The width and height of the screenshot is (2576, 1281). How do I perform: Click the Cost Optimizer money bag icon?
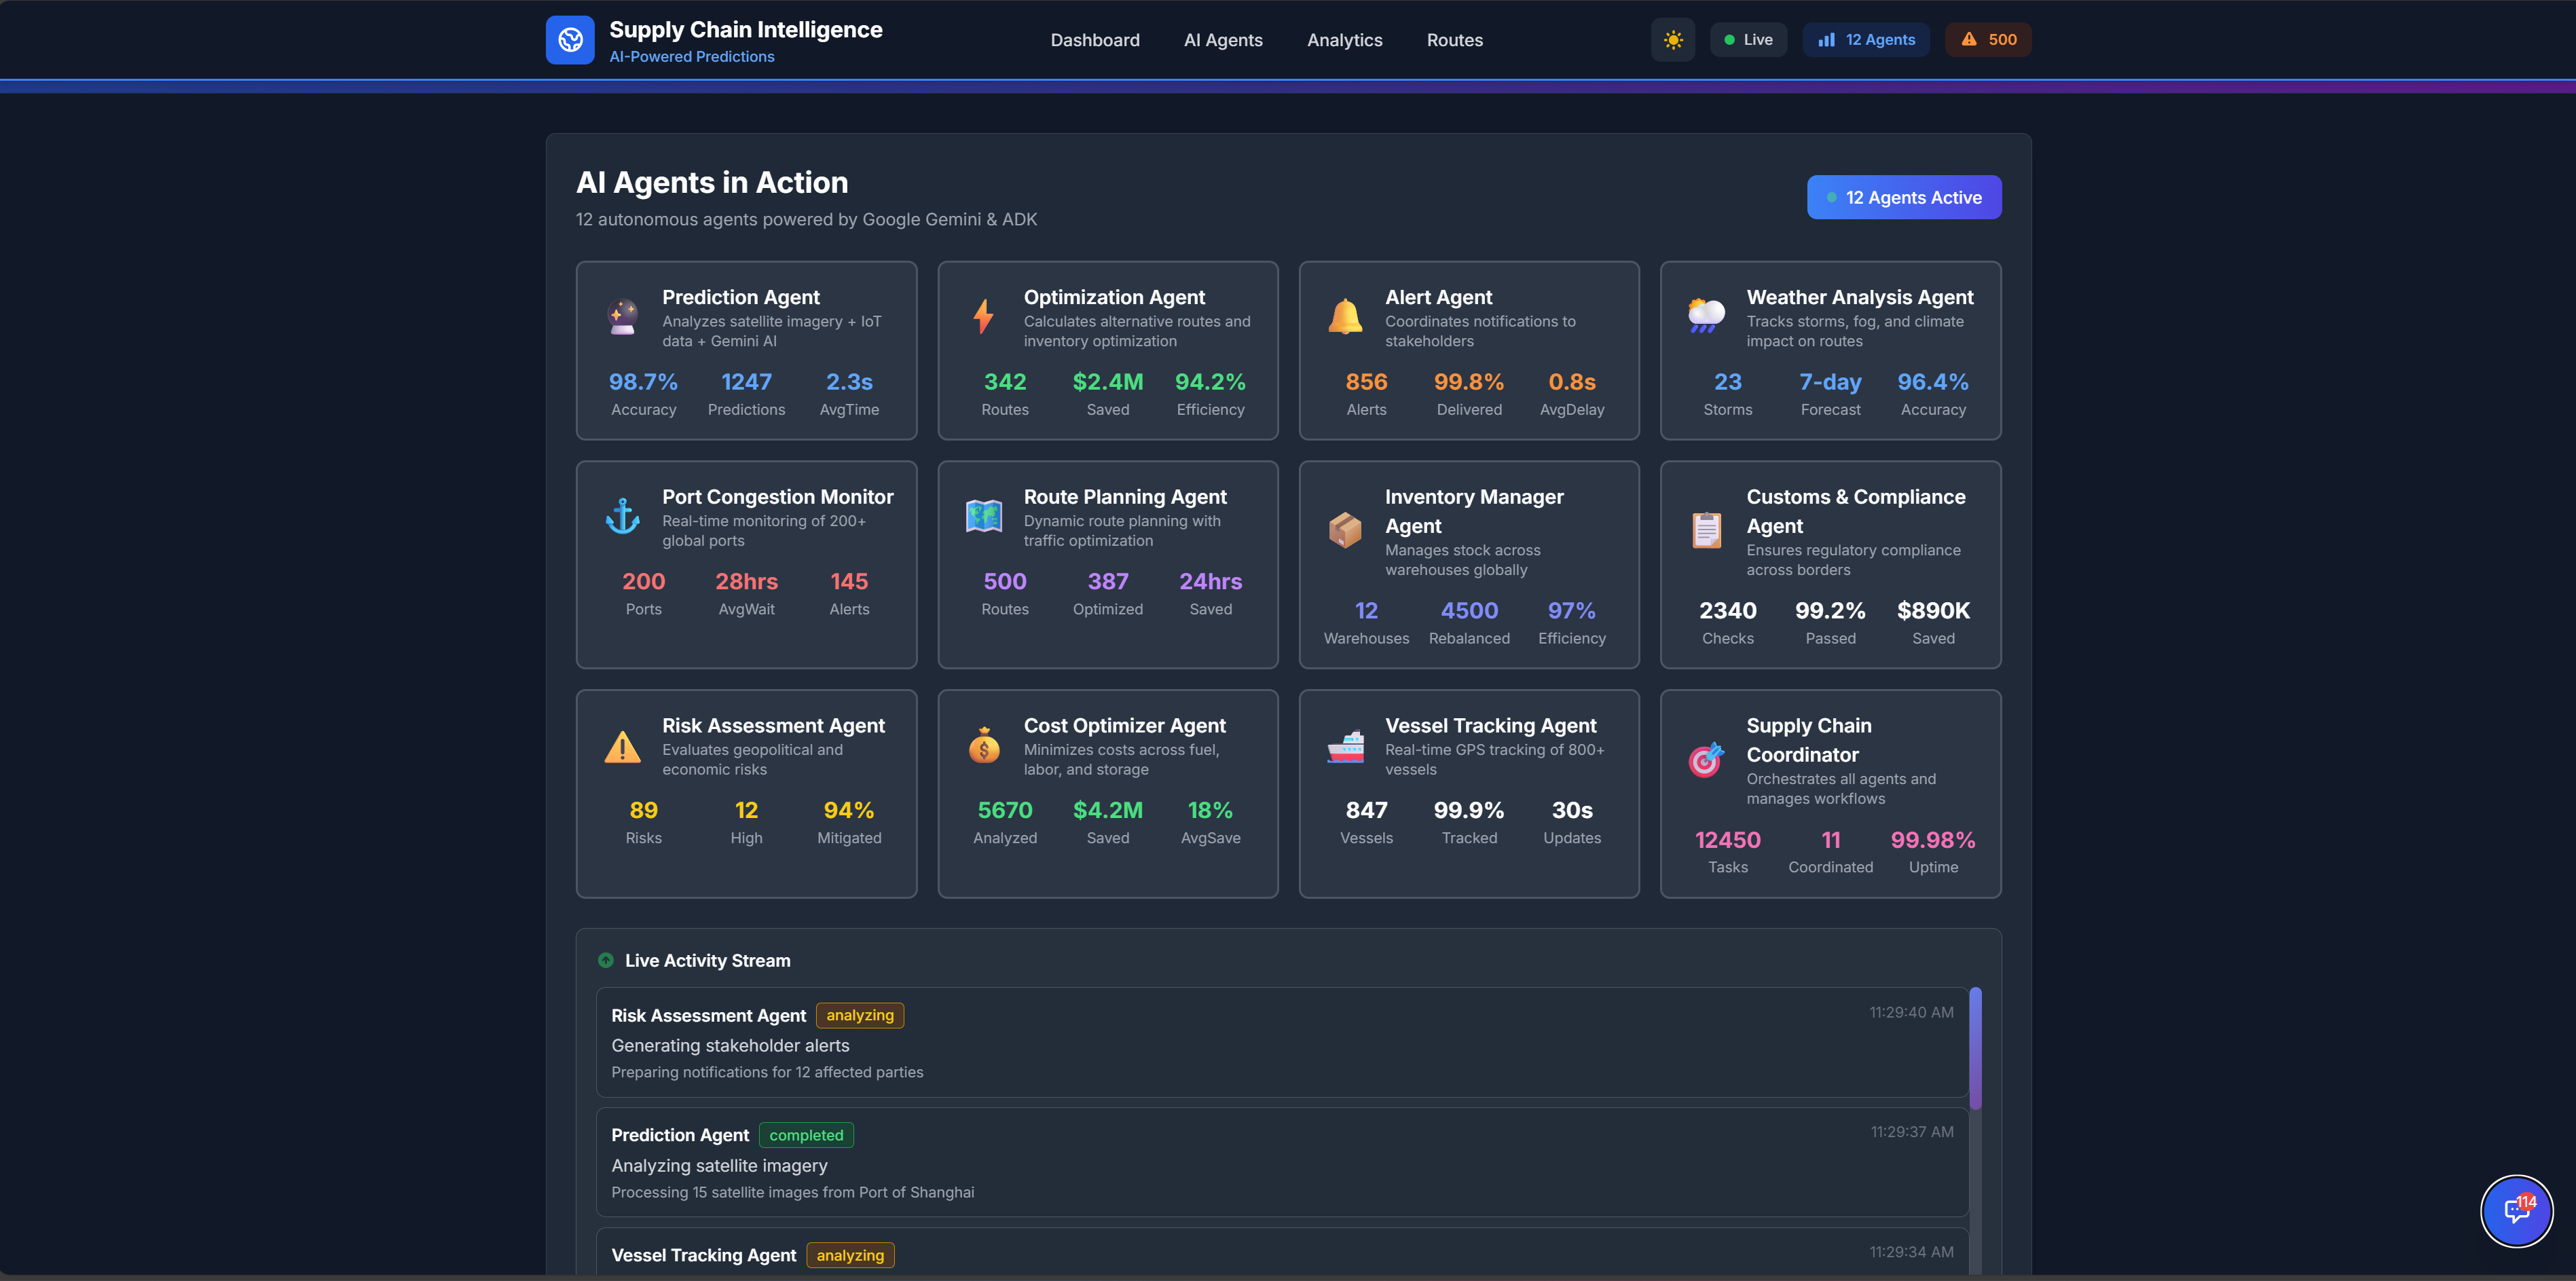(x=984, y=746)
